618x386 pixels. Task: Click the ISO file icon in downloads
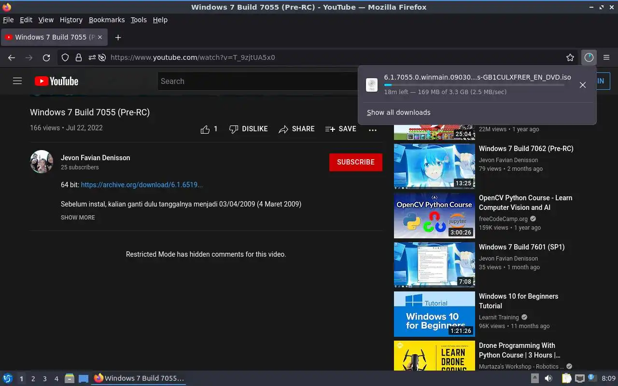click(372, 85)
